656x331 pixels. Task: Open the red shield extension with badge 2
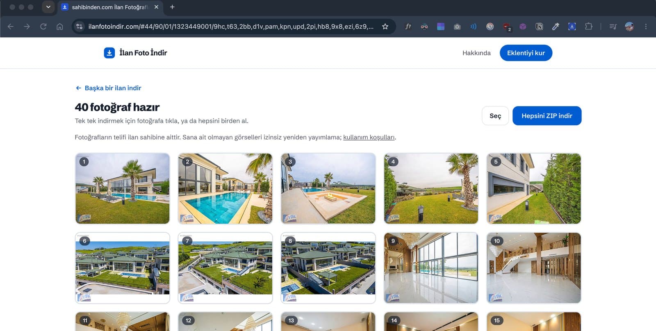point(507,27)
